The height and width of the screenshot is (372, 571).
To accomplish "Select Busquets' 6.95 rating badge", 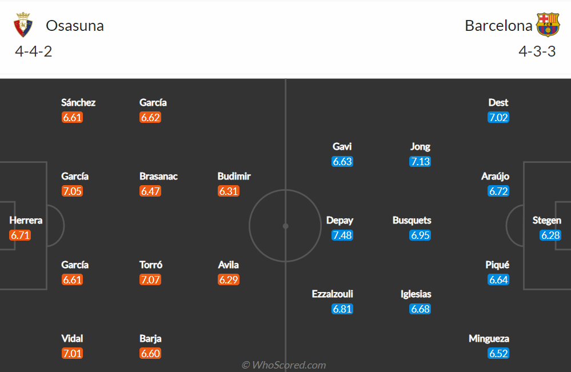I will point(420,235).
